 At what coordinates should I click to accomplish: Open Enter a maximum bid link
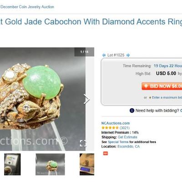[167, 97]
